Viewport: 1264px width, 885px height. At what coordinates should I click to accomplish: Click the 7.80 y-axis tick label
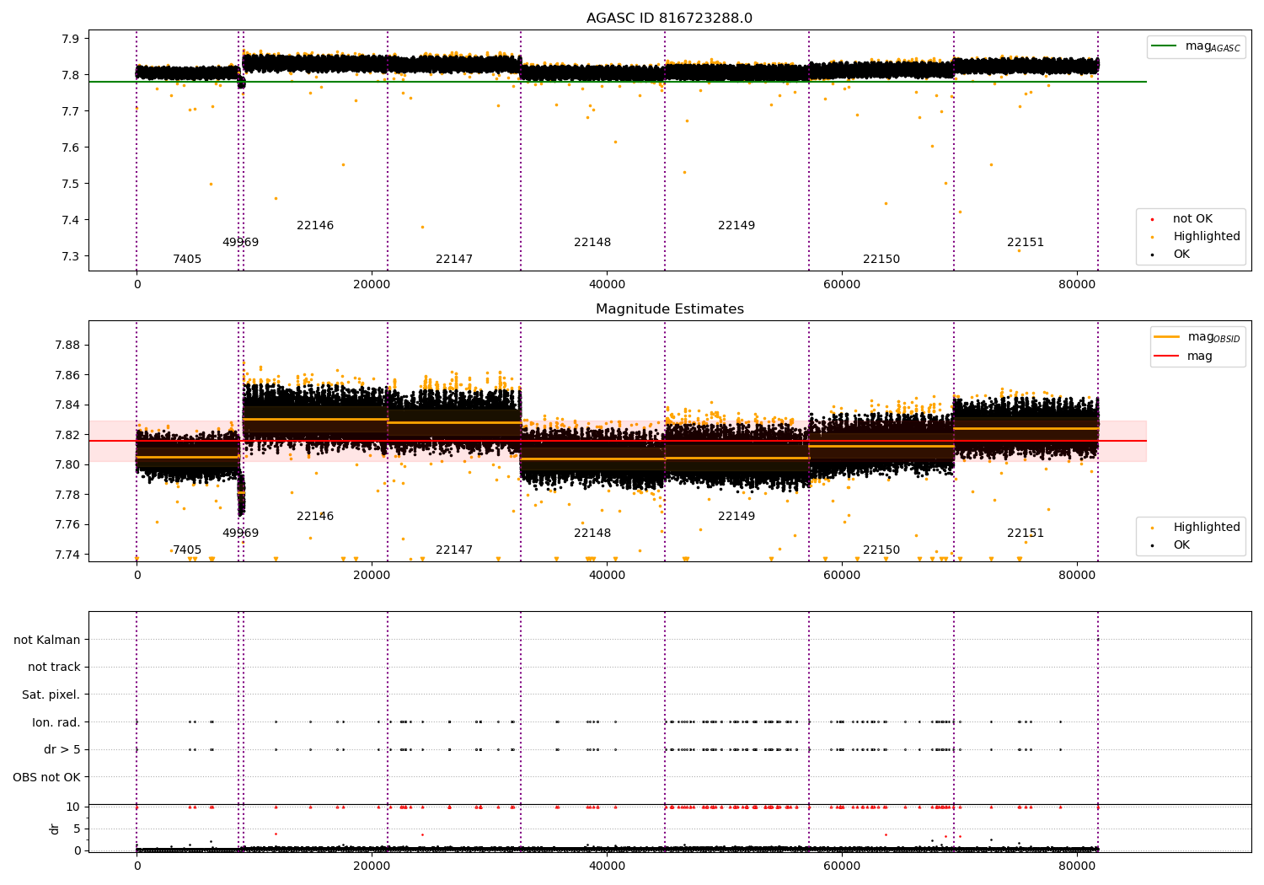pyautogui.click(x=67, y=464)
